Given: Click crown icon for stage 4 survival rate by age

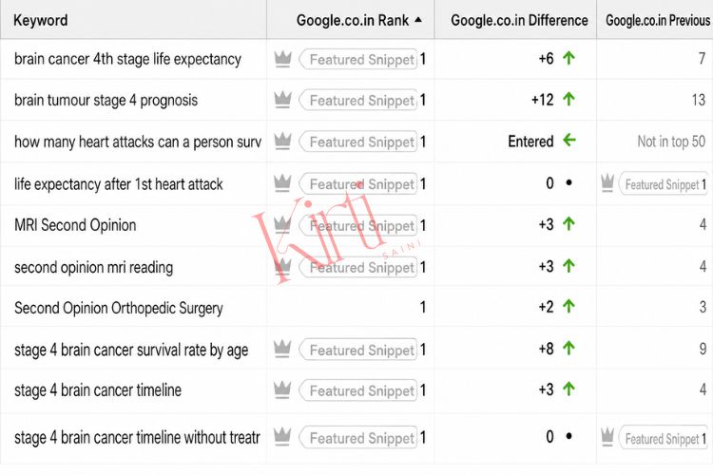Looking at the screenshot, I should [x=282, y=349].
